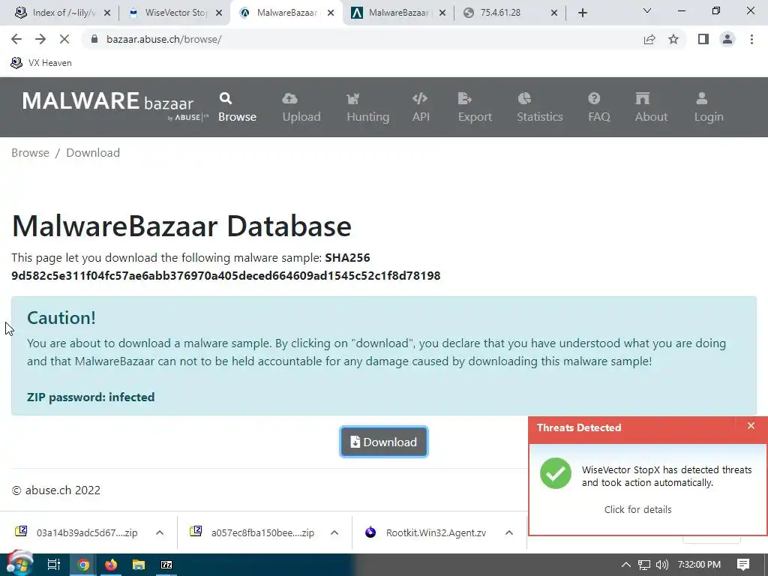Open clock showing 7:32:00 PM
Image resolution: width=768 pixels, height=576 pixels.
point(699,565)
